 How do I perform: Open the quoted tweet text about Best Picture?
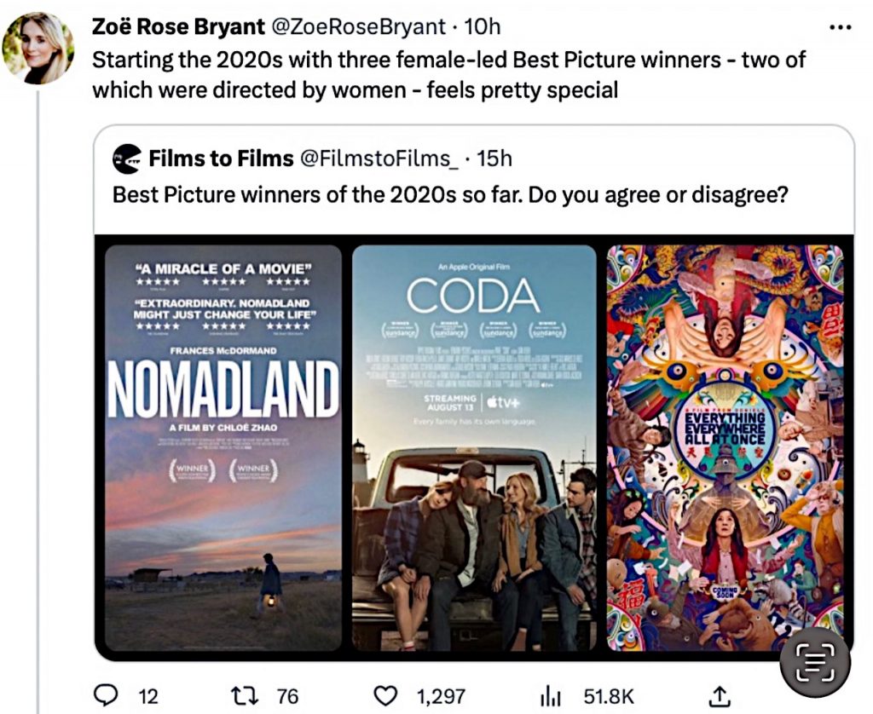(449, 194)
